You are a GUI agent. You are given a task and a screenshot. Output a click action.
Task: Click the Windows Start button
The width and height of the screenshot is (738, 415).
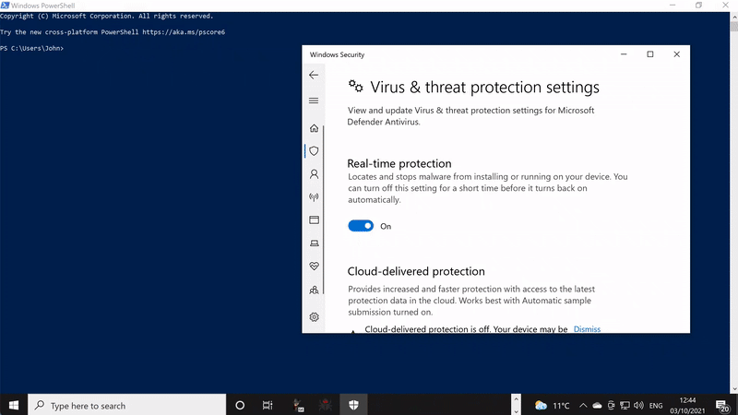(x=14, y=405)
